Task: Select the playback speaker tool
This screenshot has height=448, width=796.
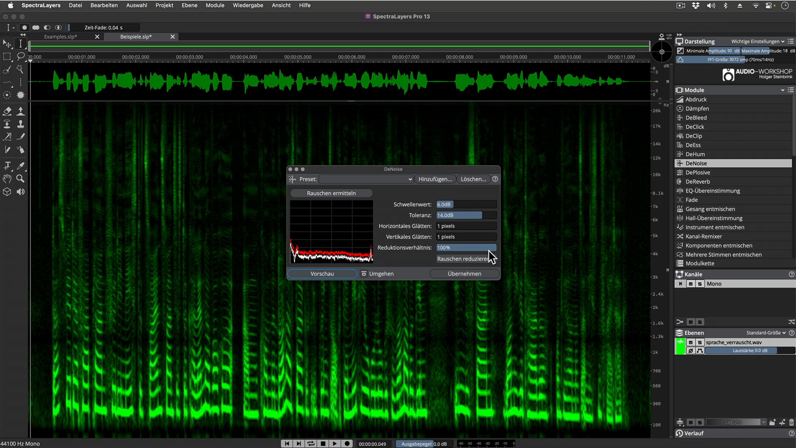Action: point(20,192)
